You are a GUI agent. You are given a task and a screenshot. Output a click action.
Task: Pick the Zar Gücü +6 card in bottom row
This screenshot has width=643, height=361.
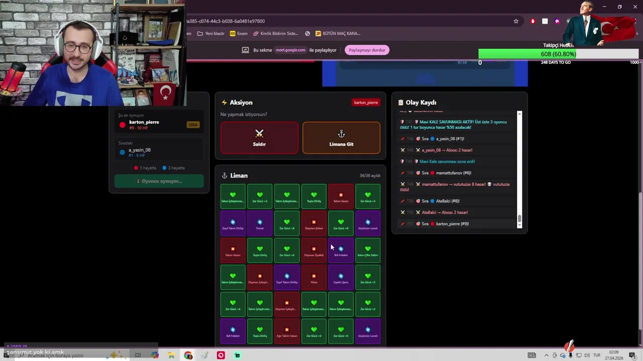(x=341, y=331)
